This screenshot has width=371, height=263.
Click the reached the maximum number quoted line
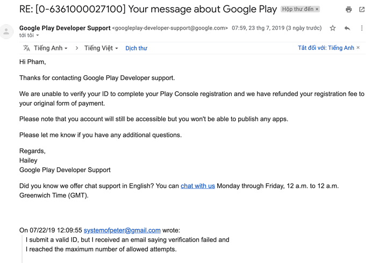pos(101,249)
